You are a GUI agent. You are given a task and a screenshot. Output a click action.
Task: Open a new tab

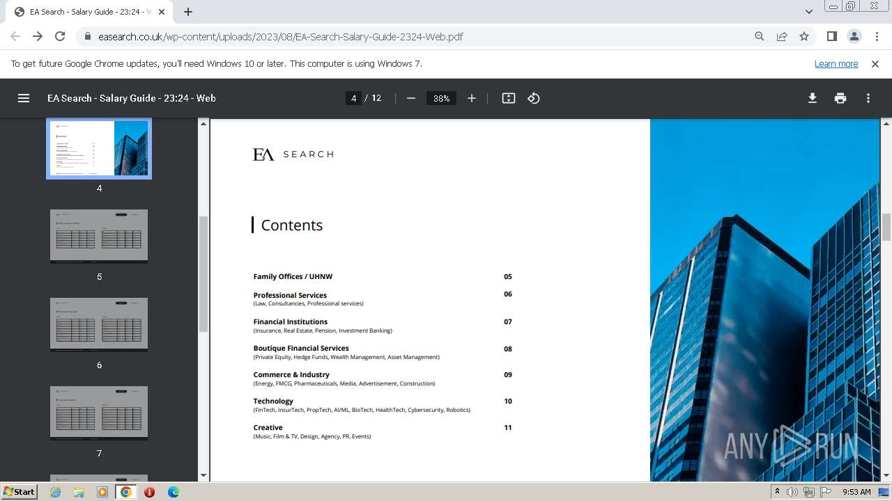tap(188, 12)
